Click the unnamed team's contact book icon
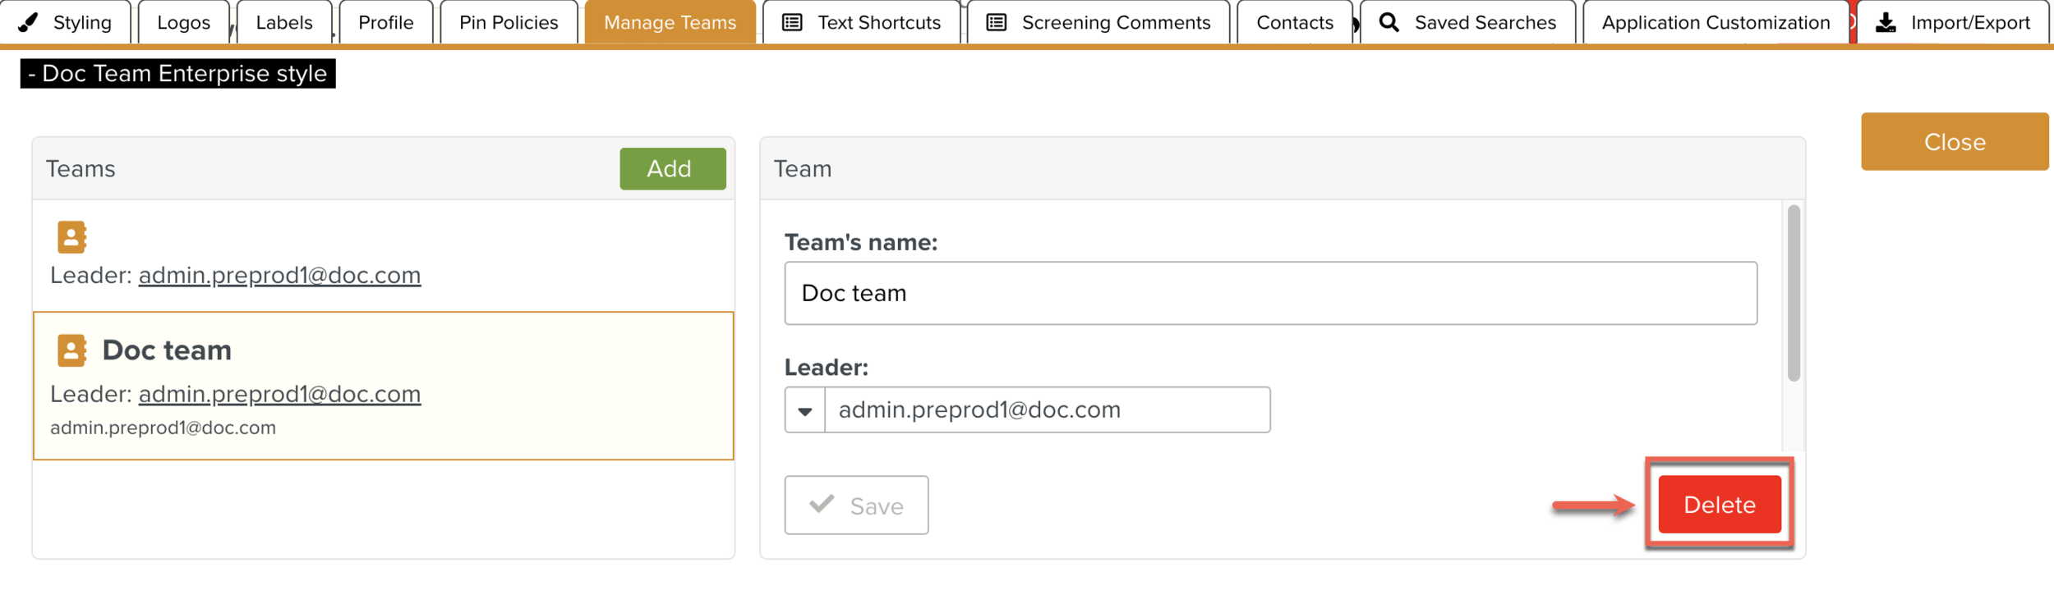 click(x=71, y=237)
